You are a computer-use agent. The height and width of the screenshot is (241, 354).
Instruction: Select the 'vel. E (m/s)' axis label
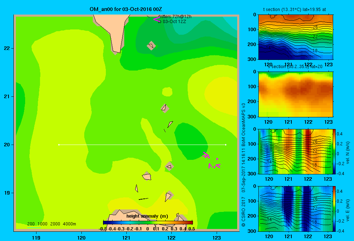click(348, 210)
